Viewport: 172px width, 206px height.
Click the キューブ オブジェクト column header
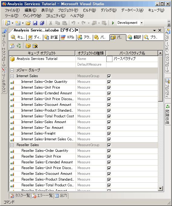(x=42, y=53)
